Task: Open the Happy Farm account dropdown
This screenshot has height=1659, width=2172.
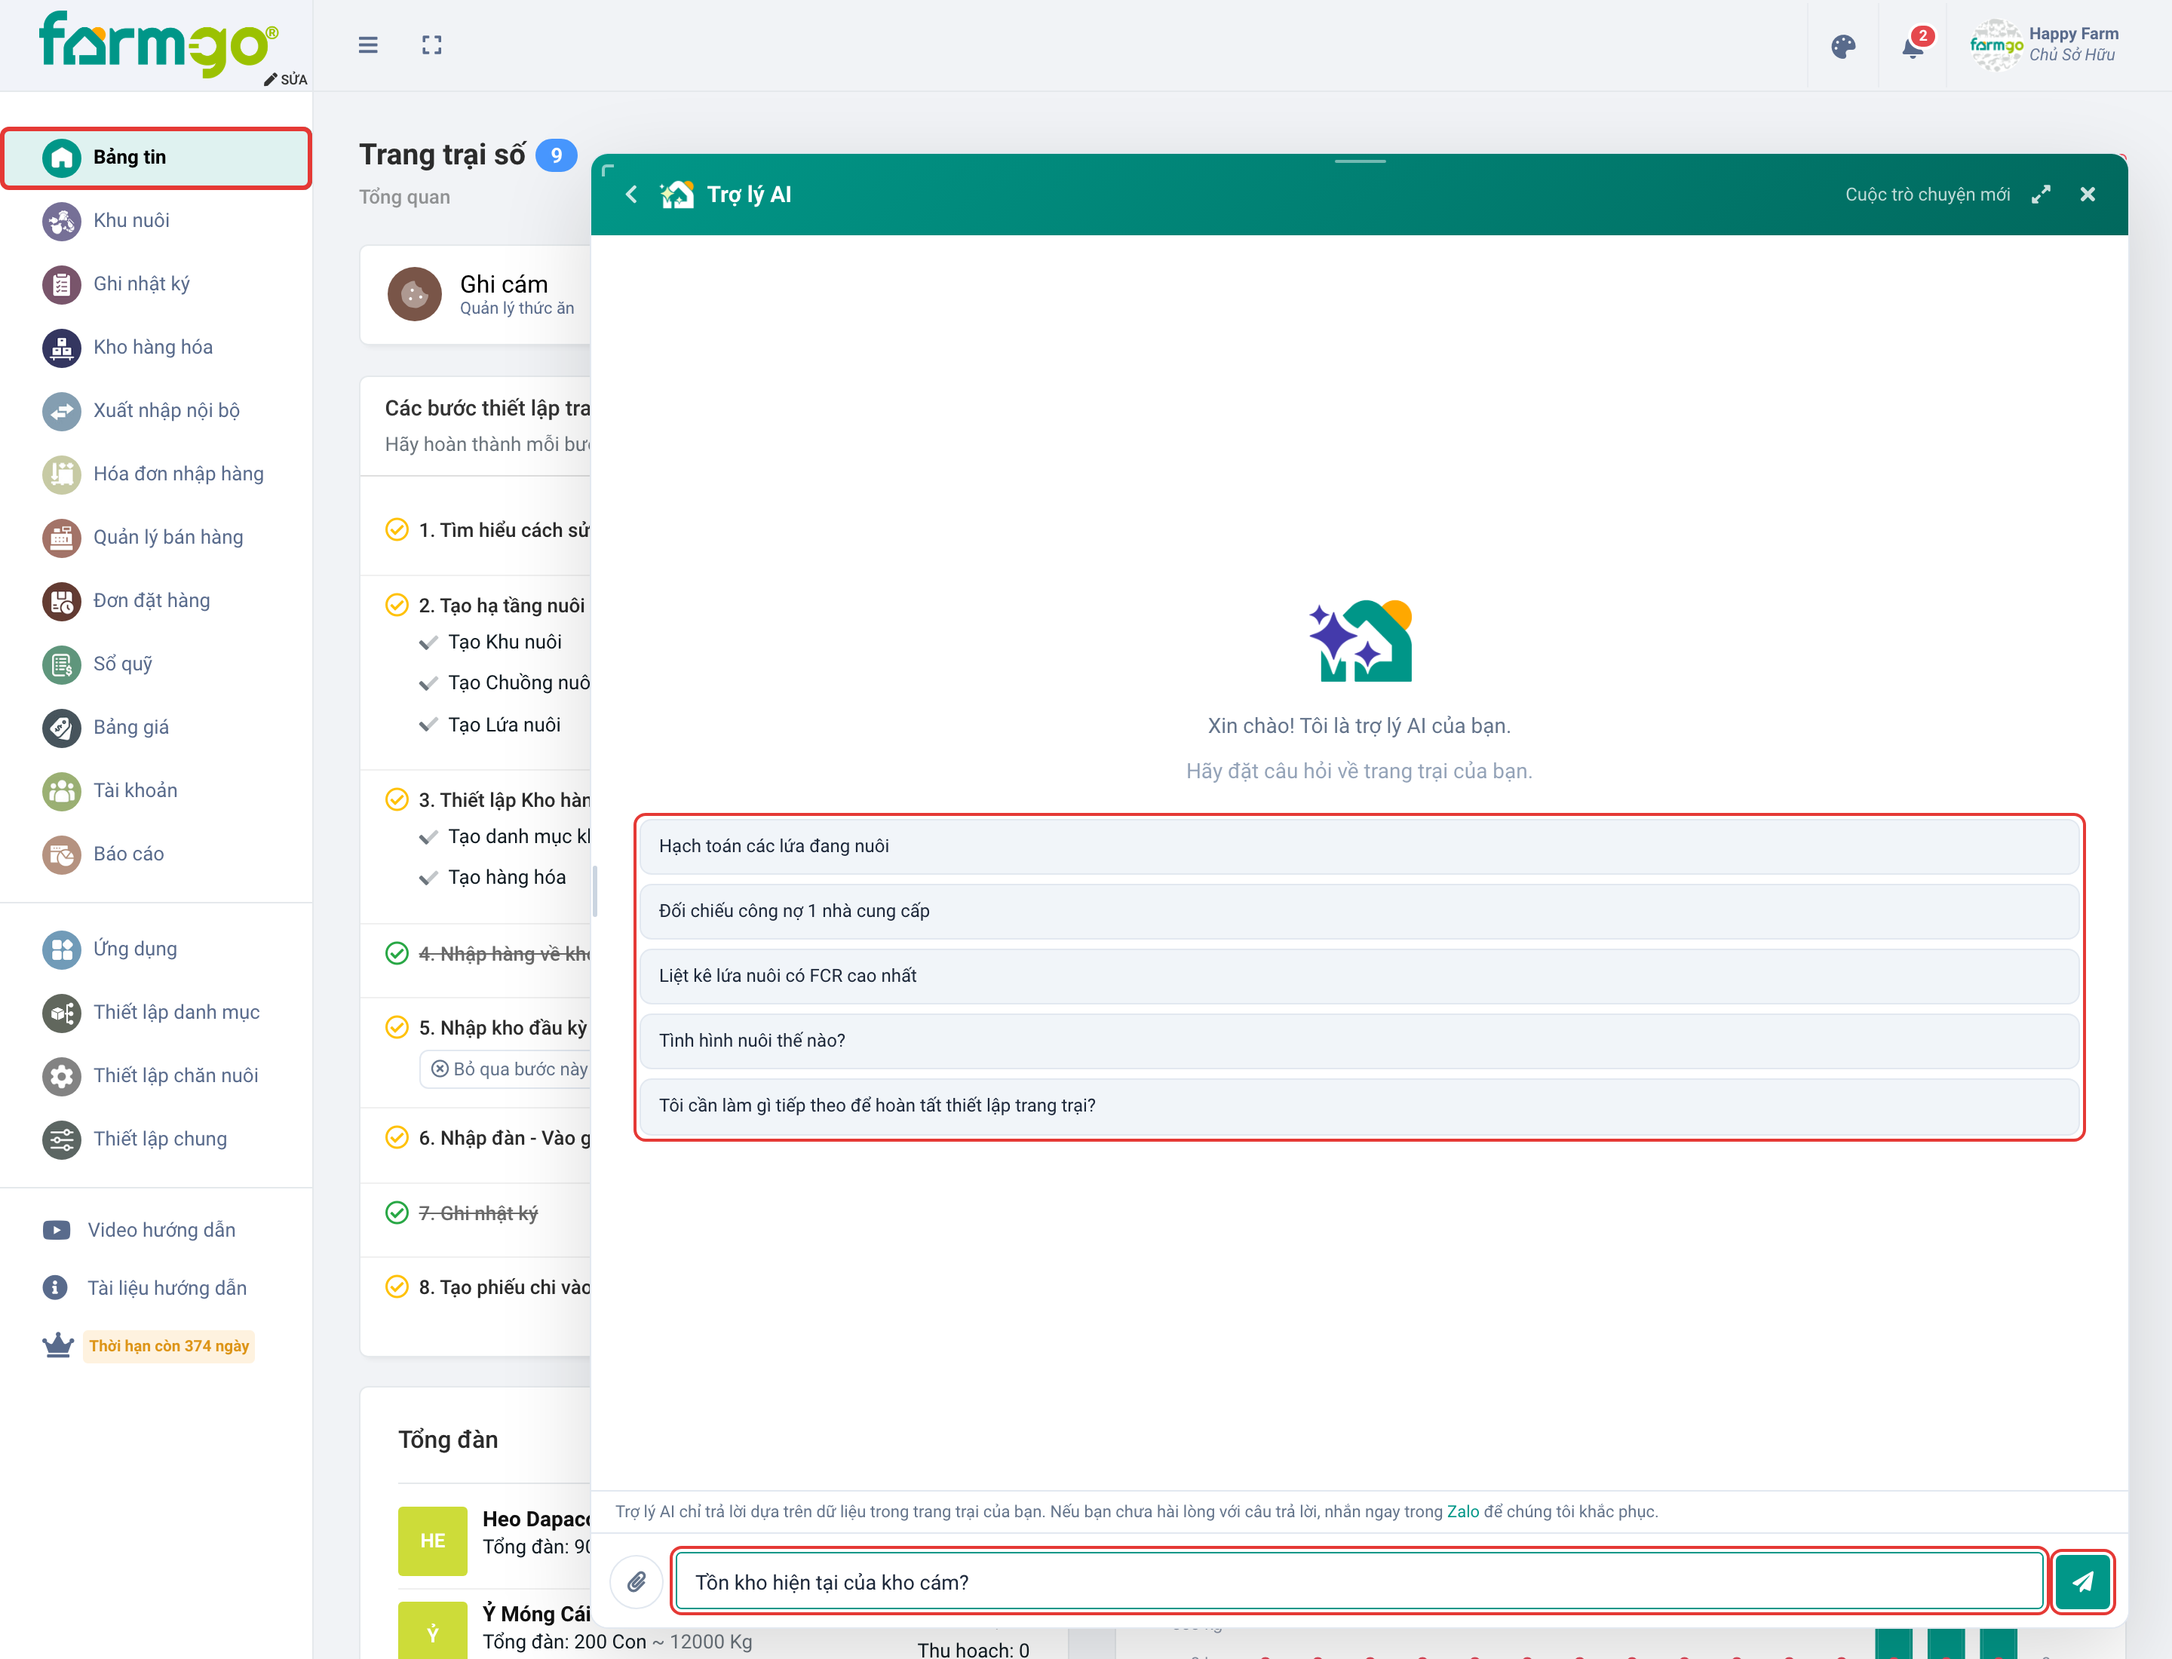Action: tap(2044, 44)
